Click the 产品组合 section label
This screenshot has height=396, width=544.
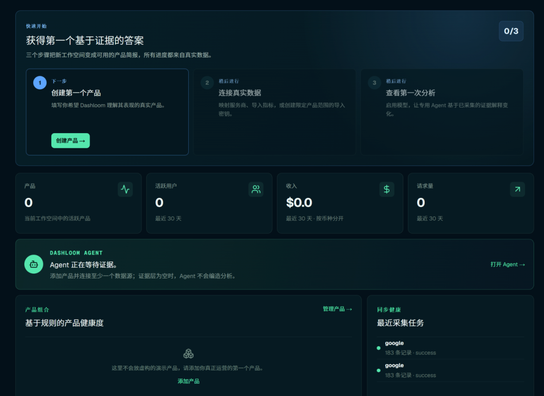coord(37,310)
